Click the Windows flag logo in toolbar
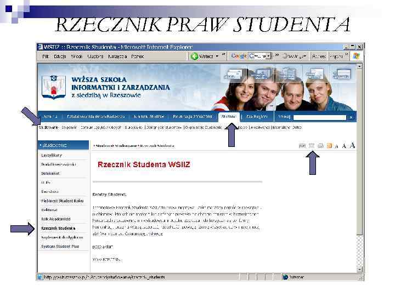The image size is (395, 296). pos(356,56)
